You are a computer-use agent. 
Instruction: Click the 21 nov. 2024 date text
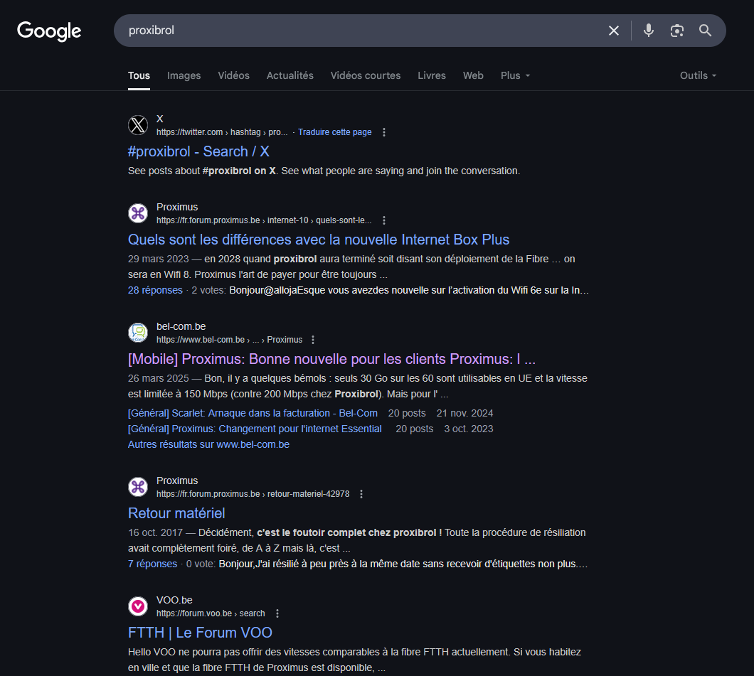point(464,413)
